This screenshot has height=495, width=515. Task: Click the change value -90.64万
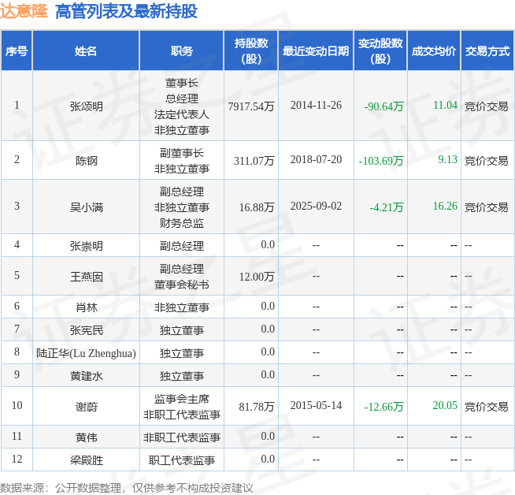click(x=383, y=106)
